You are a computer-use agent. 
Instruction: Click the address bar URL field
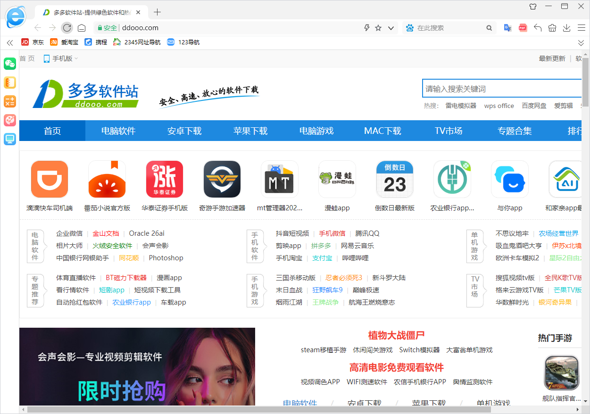[x=241, y=28]
